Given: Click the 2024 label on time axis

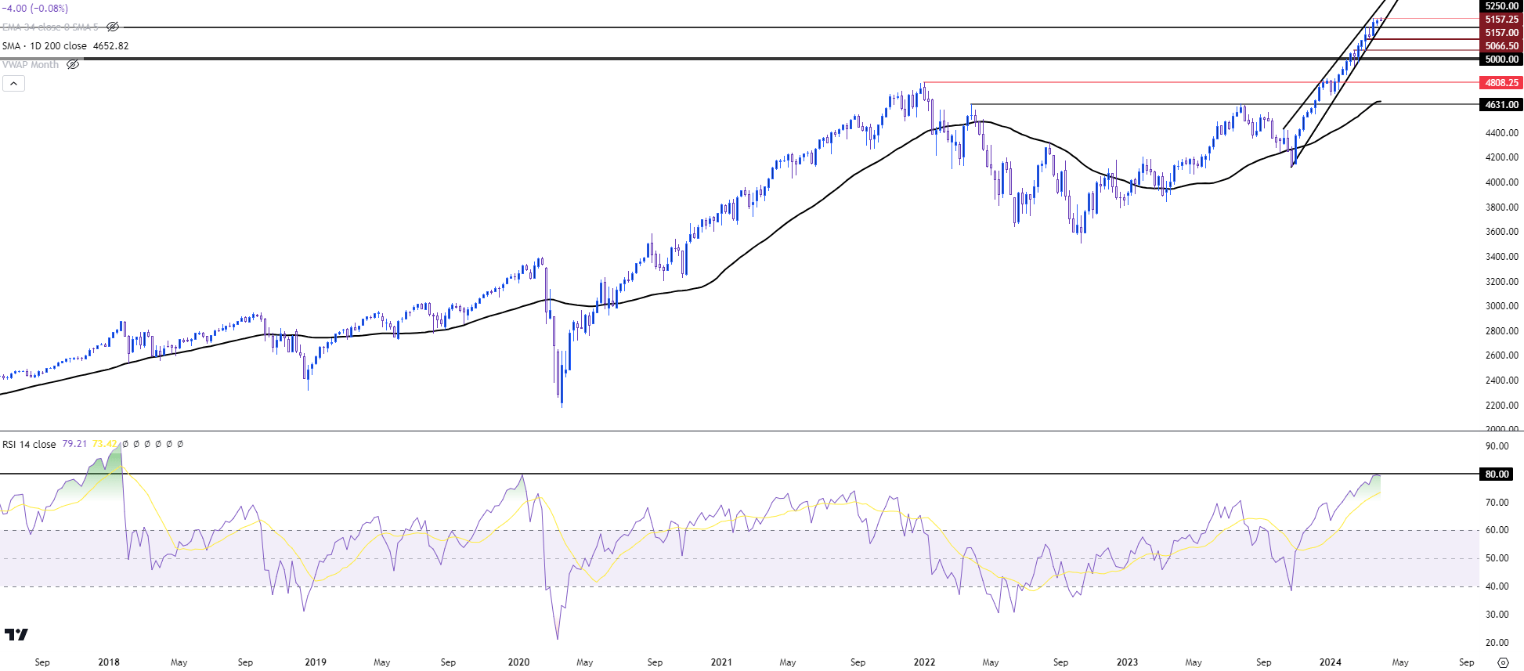Looking at the screenshot, I should (x=1330, y=662).
